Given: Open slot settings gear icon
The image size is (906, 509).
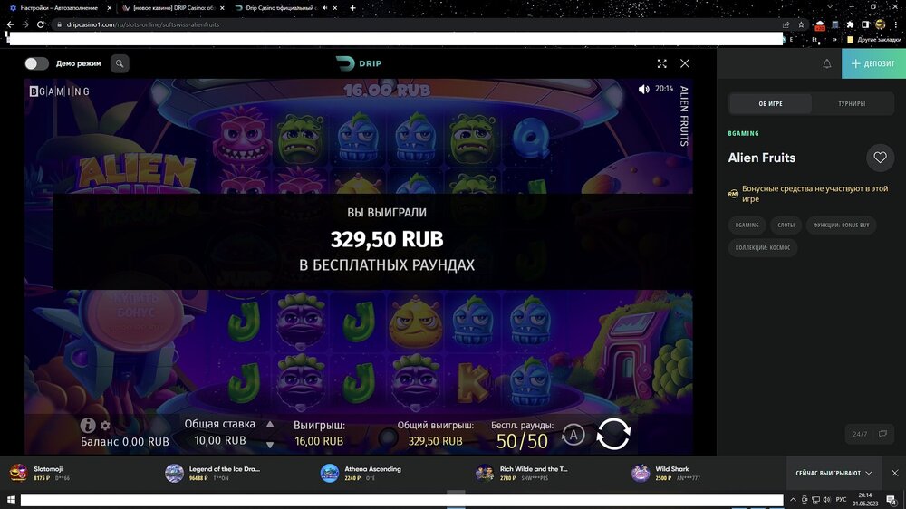Looking at the screenshot, I should point(105,426).
